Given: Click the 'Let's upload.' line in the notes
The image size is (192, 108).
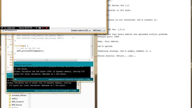Looking at the screenshot, I should (105, 46).
